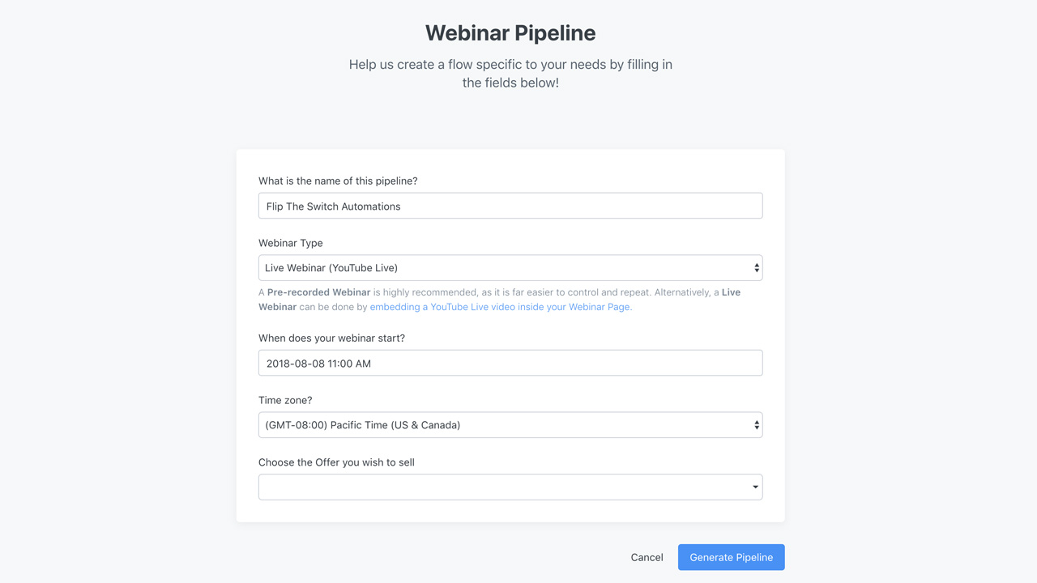Click the up-down arrows on the Time zone select

(757, 425)
